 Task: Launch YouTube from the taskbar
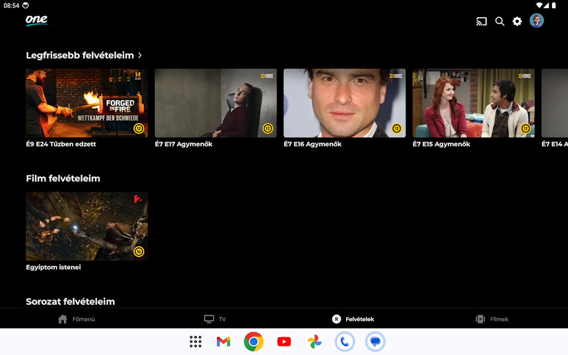coord(284,342)
